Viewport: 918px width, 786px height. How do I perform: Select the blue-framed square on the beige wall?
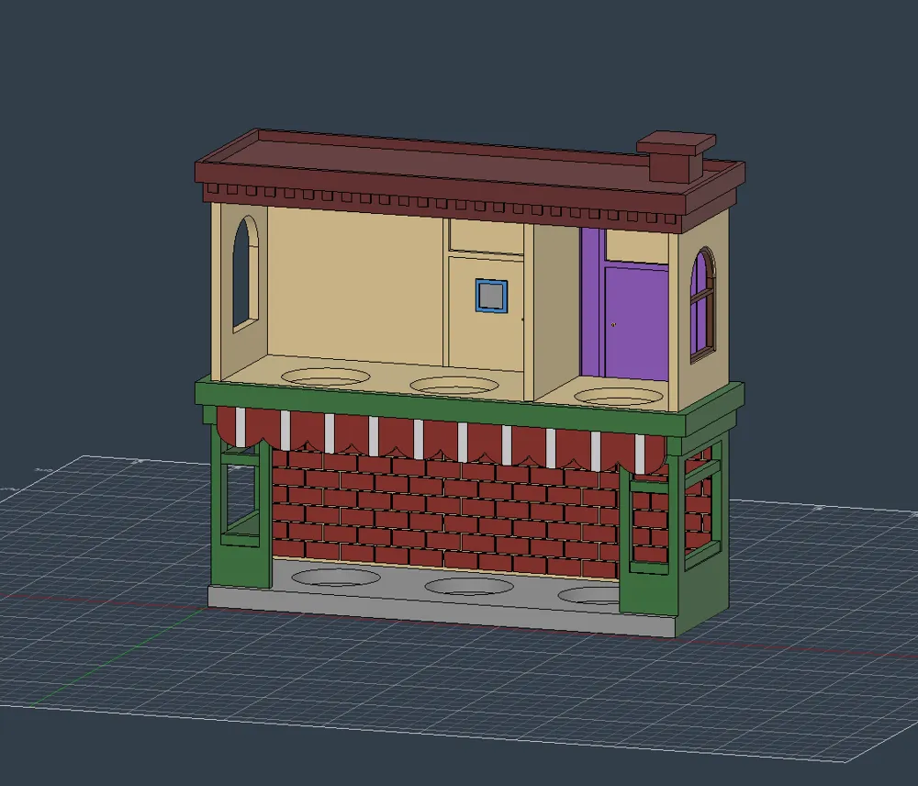click(x=491, y=296)
